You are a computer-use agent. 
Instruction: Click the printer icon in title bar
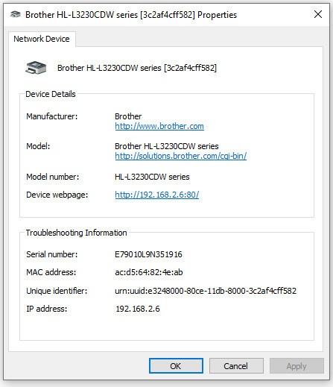click(15, 14)
